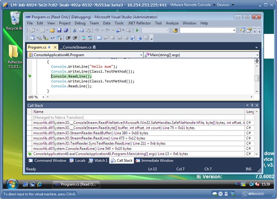Click the code editor vertical scrollbar thumb
277x199 pixels.
point(257,78)
